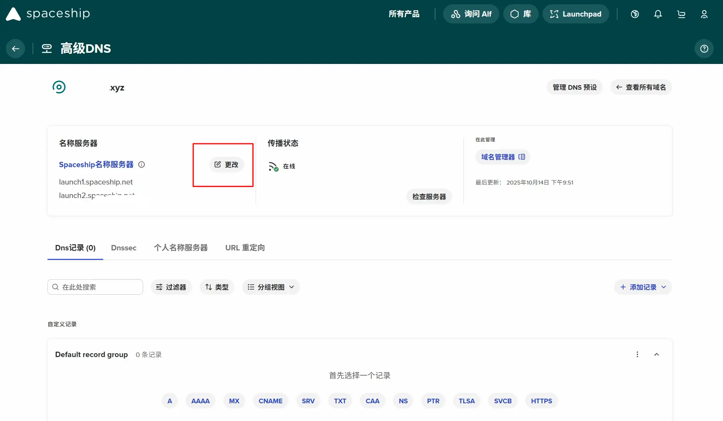Choose the PTR record type
The image size is (723, 421).
point(433,401)
